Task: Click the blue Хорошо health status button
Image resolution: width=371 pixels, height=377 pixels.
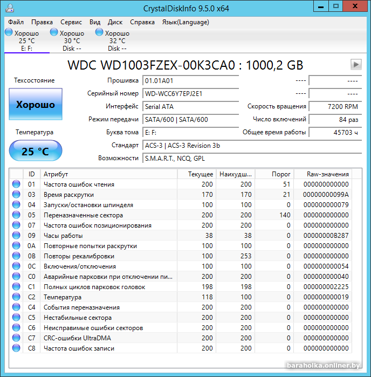Action: point(36,104)
